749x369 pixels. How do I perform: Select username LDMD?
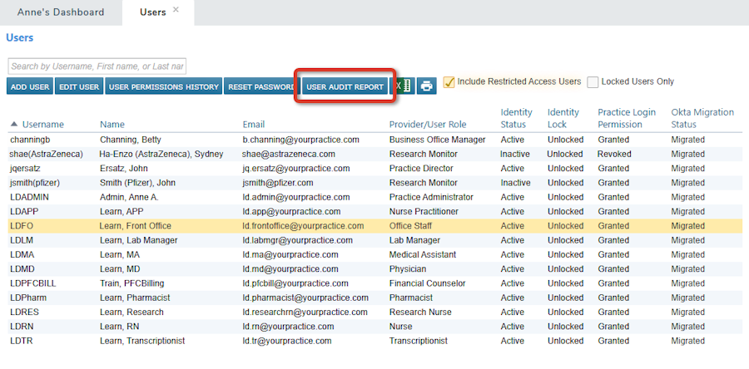click(x=22, y=269)
